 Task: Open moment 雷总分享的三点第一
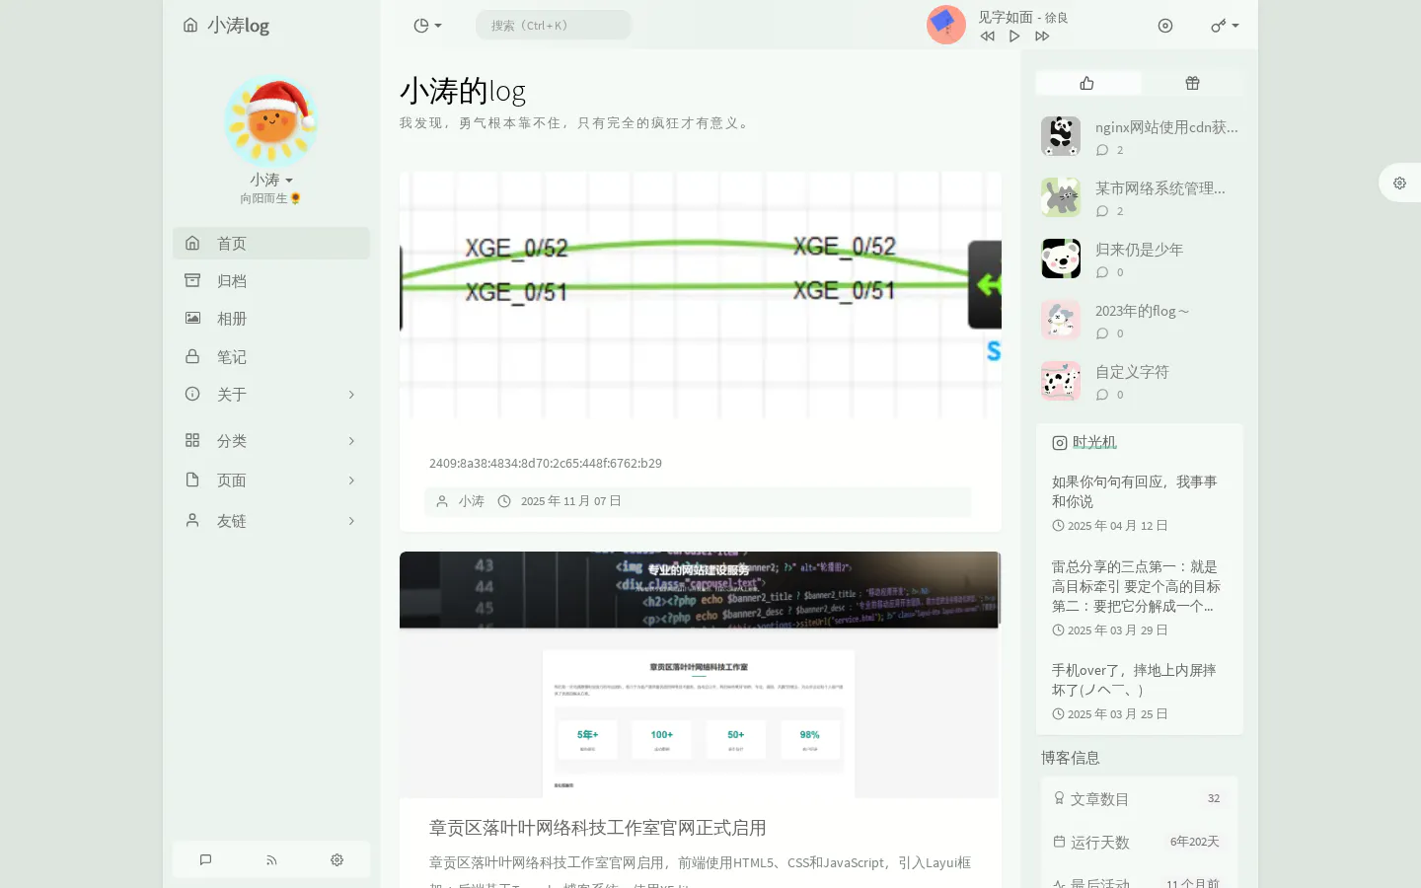pos(1136,586)
